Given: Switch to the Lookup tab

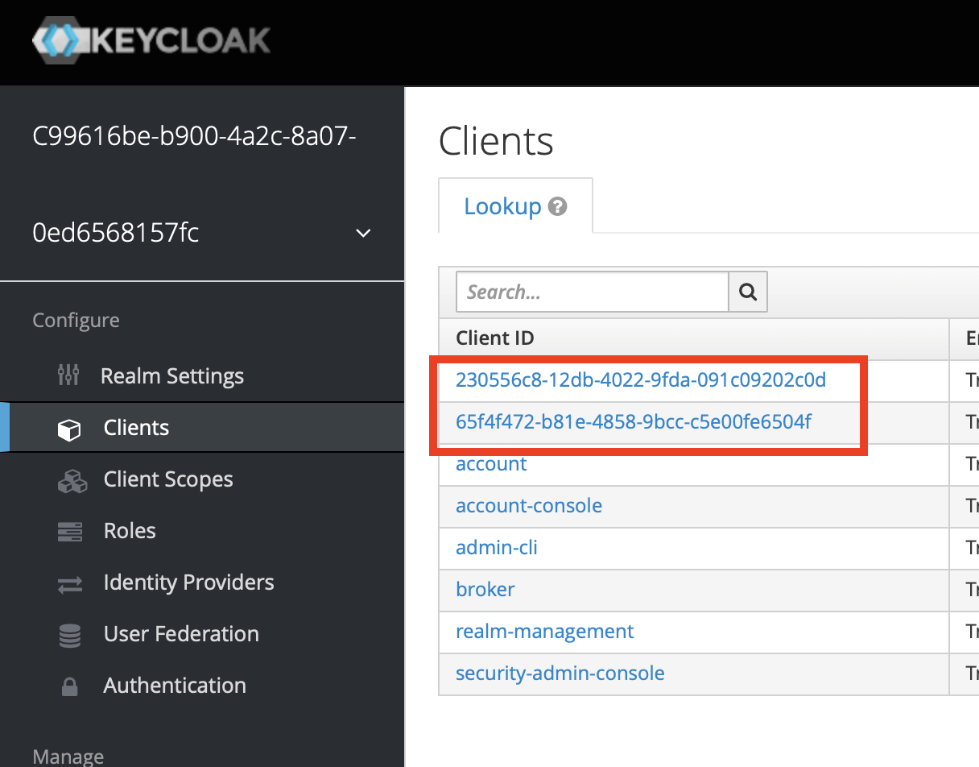Looking at the screenshot, I should click(x=502, y=206).
